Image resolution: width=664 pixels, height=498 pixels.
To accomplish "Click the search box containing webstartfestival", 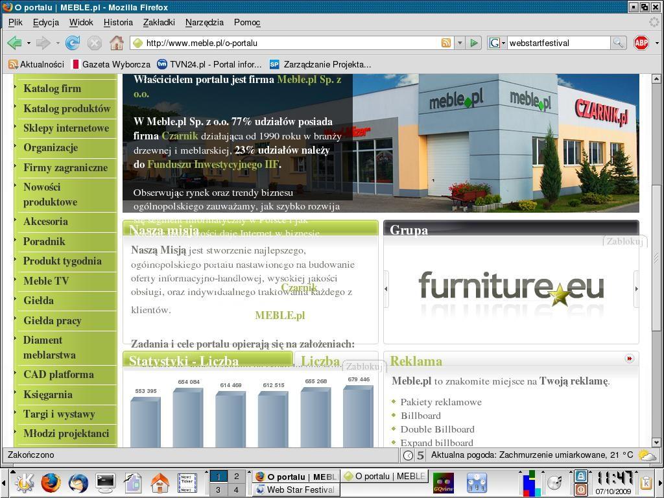I will tap(558, 43).
